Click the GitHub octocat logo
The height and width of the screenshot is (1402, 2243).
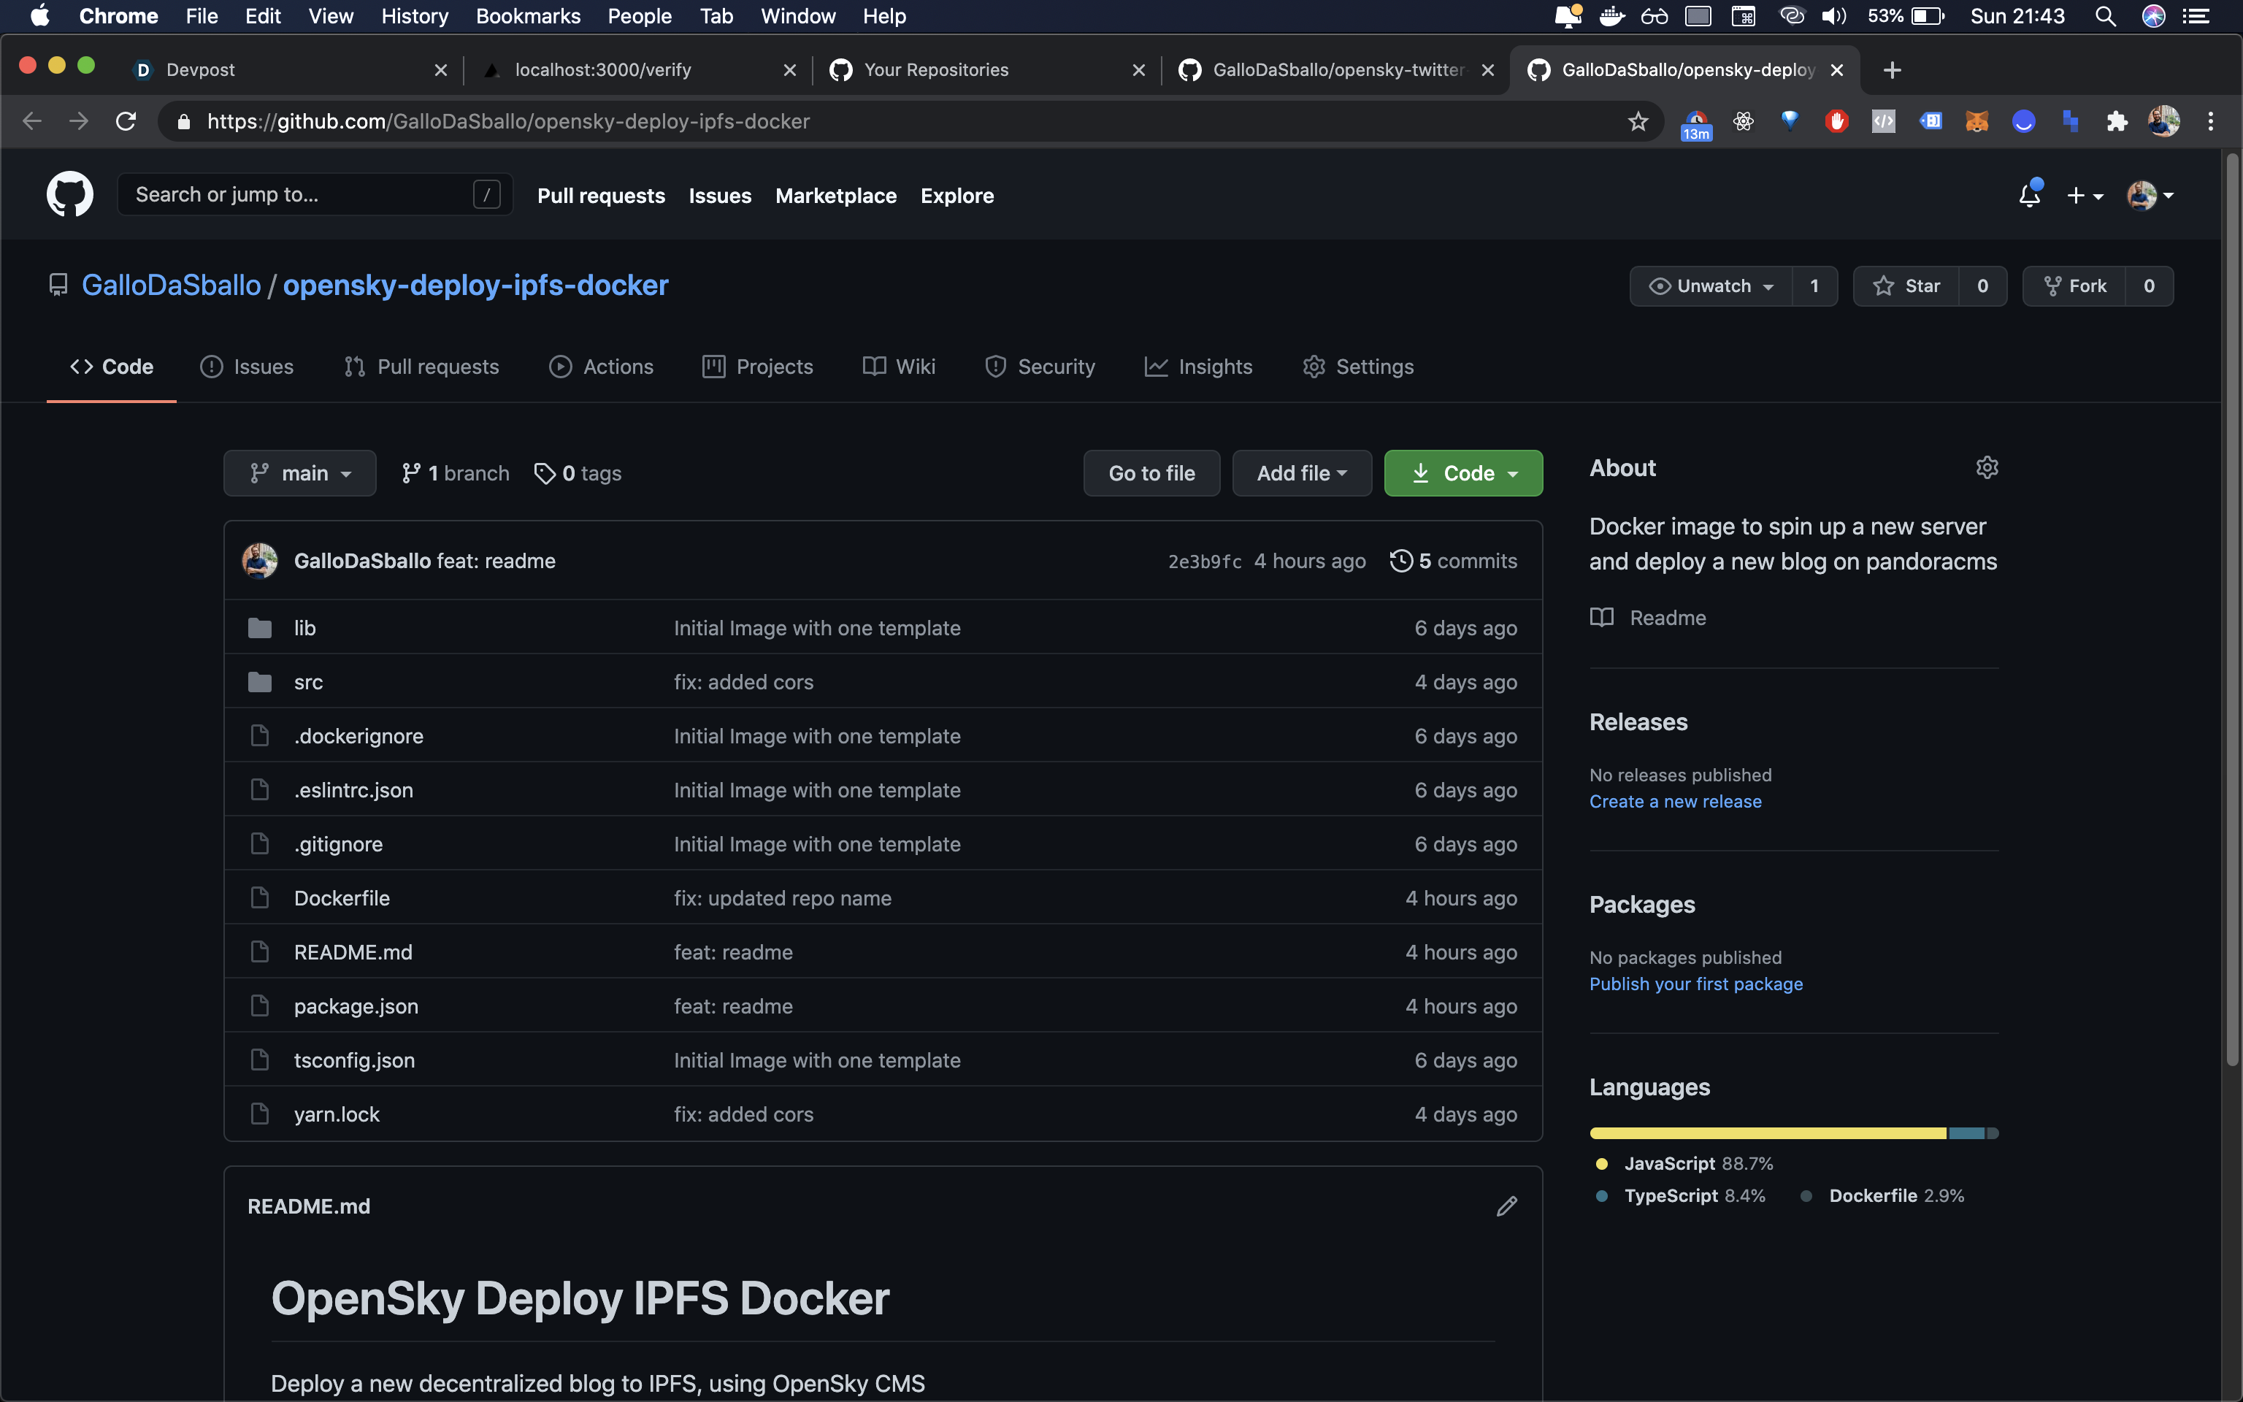(x=69, y=195)
